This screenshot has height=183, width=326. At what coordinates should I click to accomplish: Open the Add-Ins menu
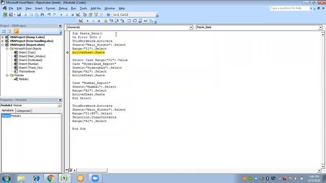point(96,9)
